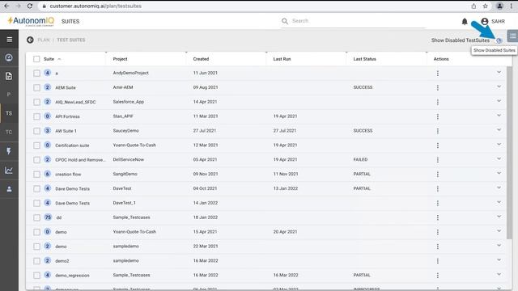518x291 pixels.
Task: Open the hamburger menu in sidebar
Action: (x=9, y=40)
